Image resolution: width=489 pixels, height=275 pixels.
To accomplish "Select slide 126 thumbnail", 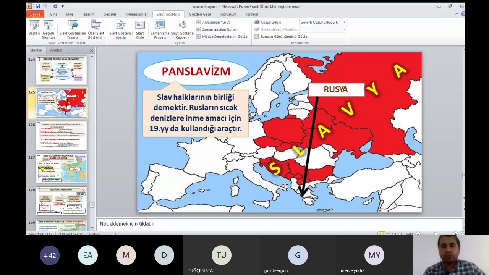I will tap(62, 136).
